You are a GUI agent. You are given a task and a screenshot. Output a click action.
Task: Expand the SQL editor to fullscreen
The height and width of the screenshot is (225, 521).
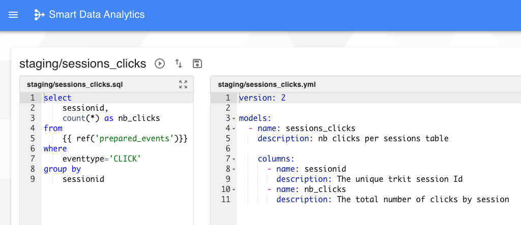point(183,84)
